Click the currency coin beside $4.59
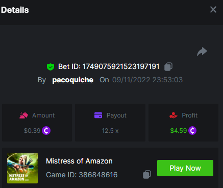This screenshot has height=188, width=223. 192,131
